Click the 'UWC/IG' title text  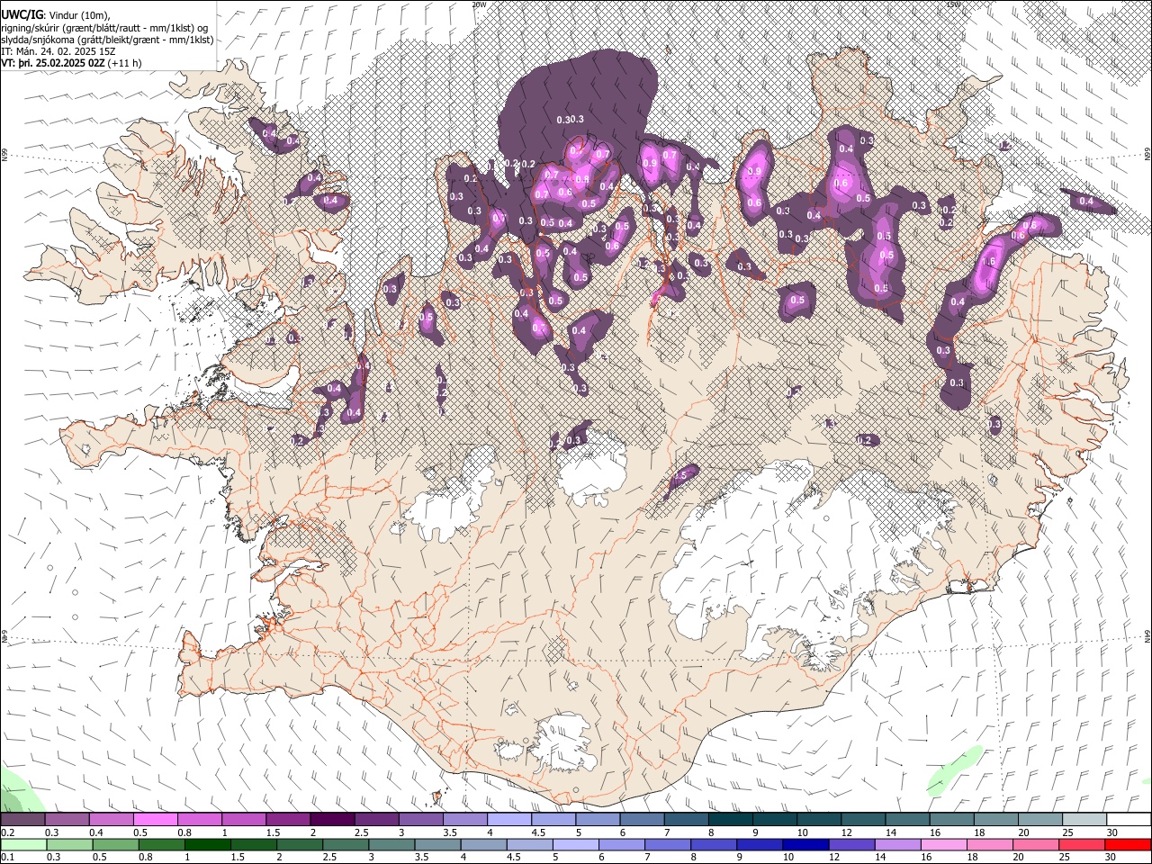pyautogui.click(x=22, y=14)
